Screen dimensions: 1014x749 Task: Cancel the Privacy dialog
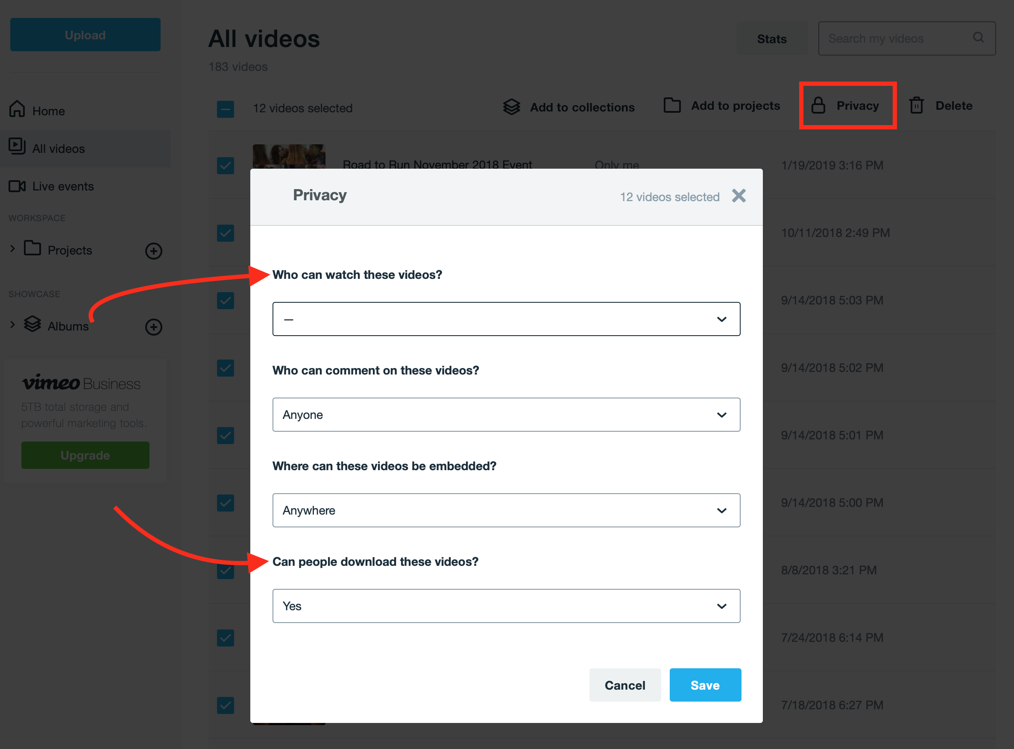tap(625, 685)
